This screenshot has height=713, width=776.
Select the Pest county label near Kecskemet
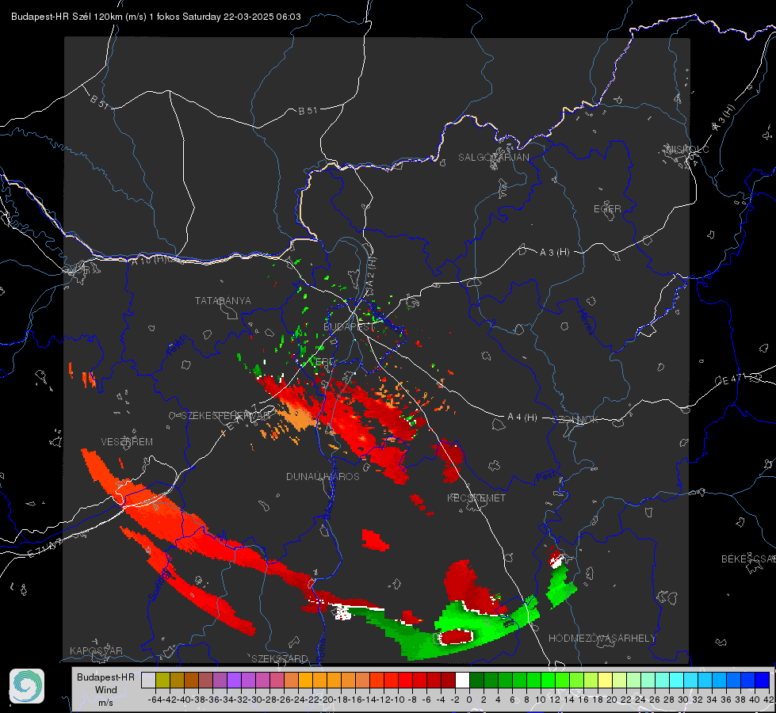point(545,478)
